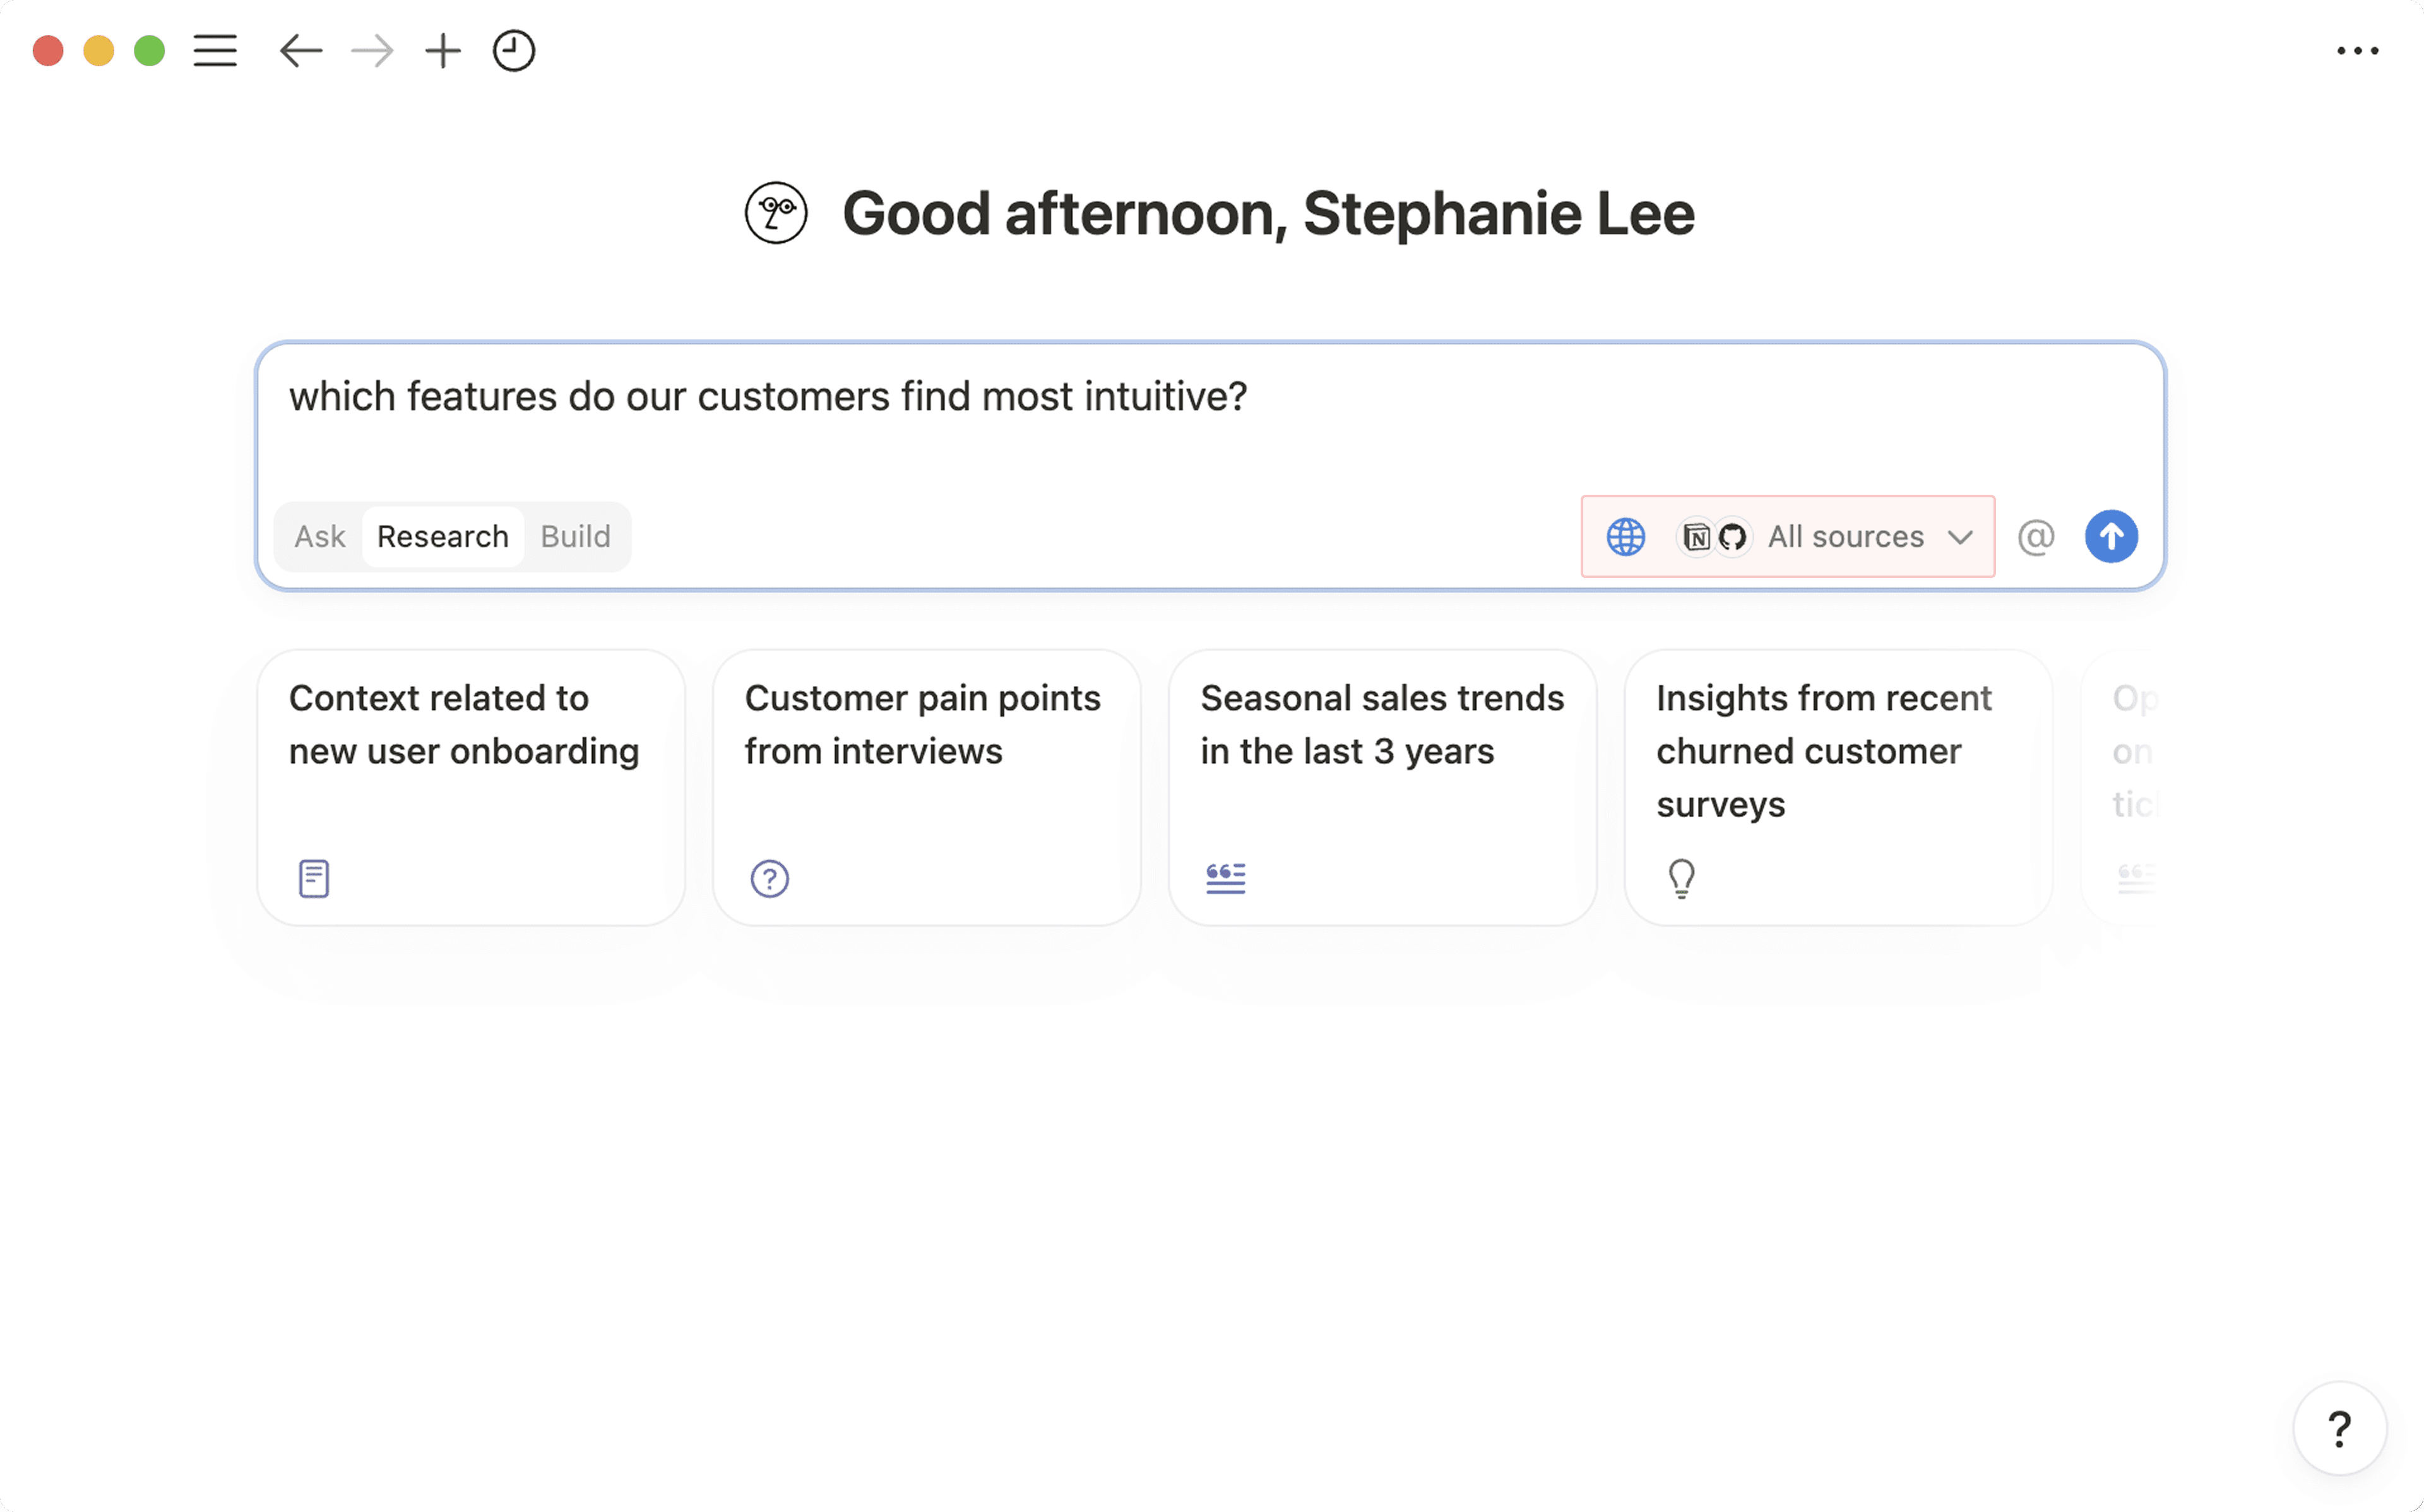Viewport: 2424px width, 1512px height.
Task: Switch to Build mode
Action: 575,537
